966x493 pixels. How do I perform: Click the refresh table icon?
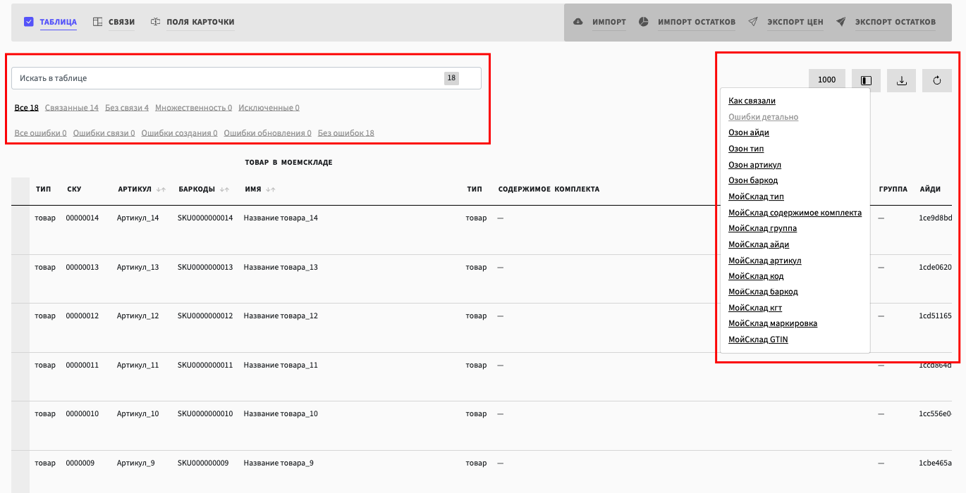pos(936,80)
